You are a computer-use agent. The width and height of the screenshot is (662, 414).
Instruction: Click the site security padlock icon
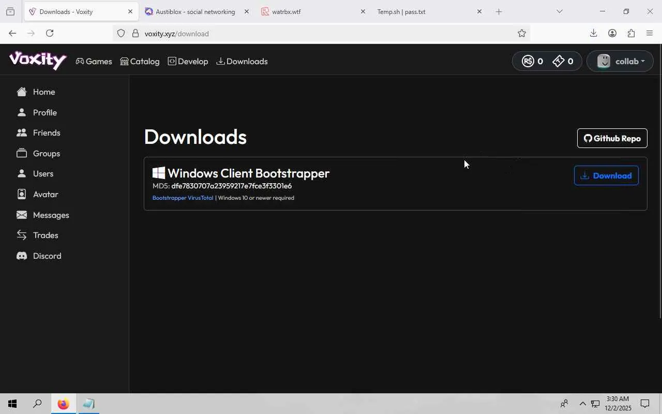pyautogui.click(x=136, y=34)
